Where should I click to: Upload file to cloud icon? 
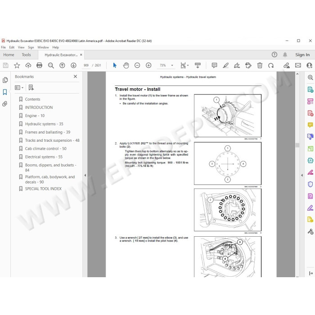(x=28, y=65)
